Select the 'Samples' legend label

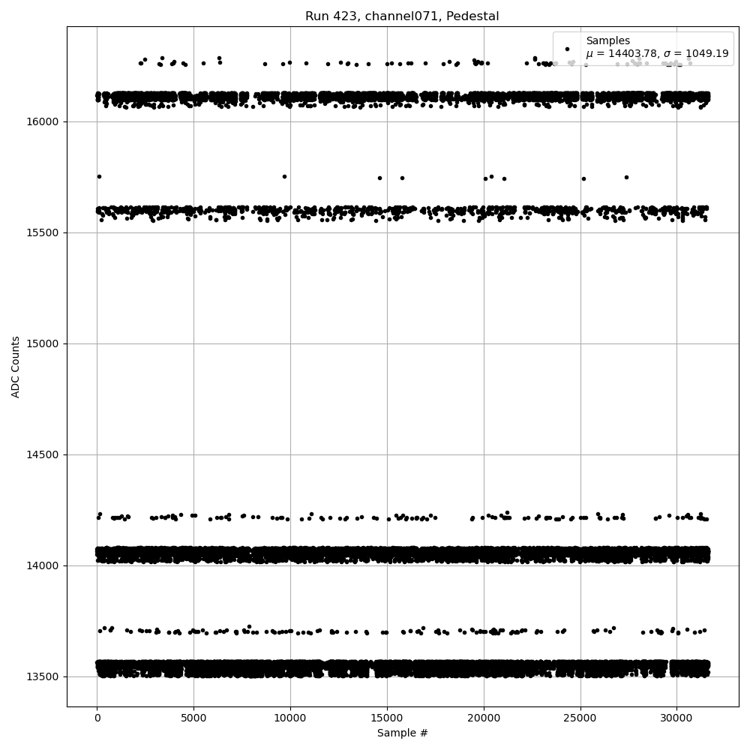click(607, 40)
